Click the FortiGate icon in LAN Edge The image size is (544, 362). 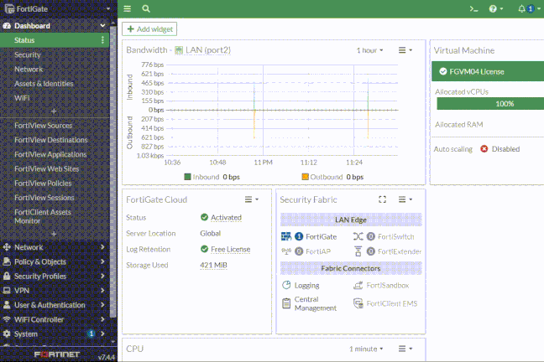coord(286,236)
